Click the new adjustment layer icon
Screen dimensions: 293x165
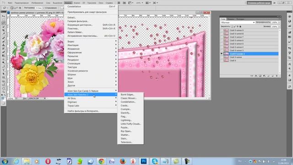[x=264, y=76]
